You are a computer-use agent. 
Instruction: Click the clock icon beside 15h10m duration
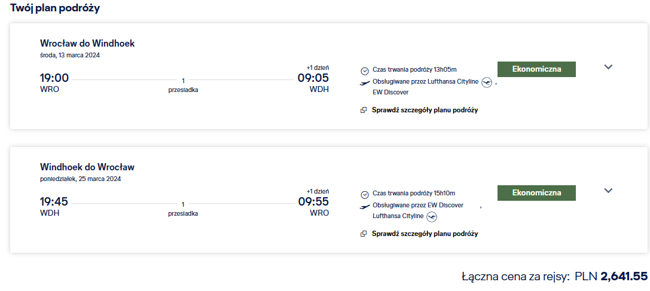364,194
